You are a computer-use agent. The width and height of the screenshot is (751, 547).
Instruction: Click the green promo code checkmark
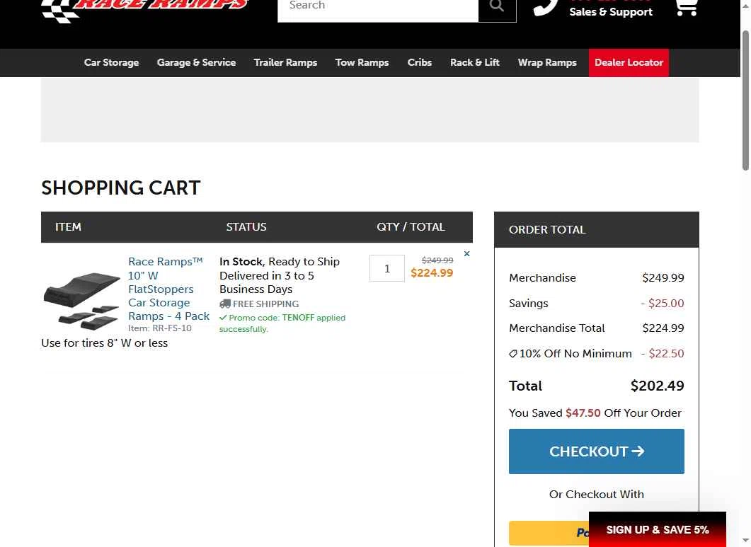pyautogui.click(x=223, y=318)
